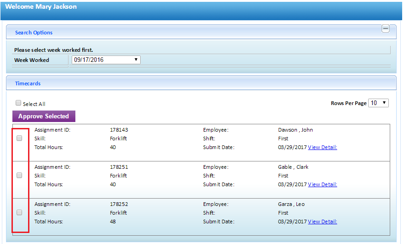Collapse the Search Options panel with minus icon
Viewport: 404px width, 244px height.
tap(386, 28)
